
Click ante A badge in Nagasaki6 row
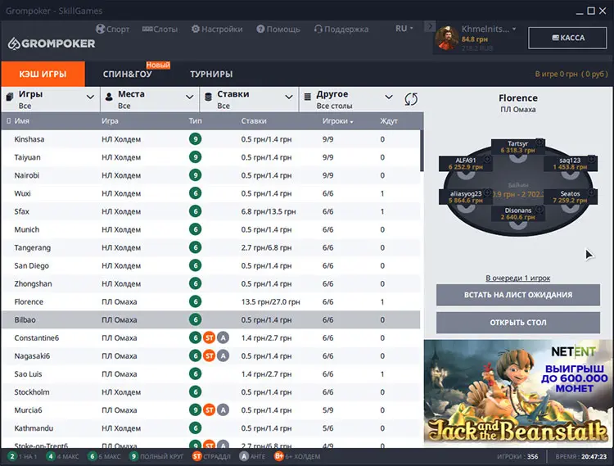pos(223,355)
